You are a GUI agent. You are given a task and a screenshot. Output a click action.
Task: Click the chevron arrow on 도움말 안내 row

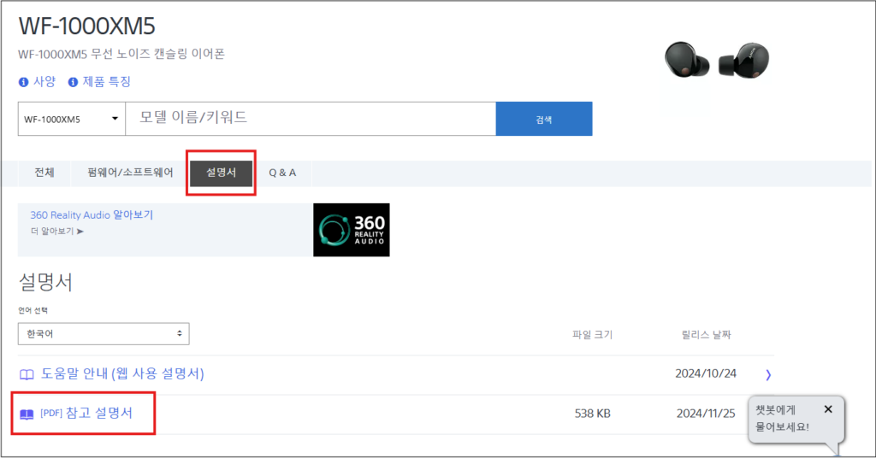point(768,374)
